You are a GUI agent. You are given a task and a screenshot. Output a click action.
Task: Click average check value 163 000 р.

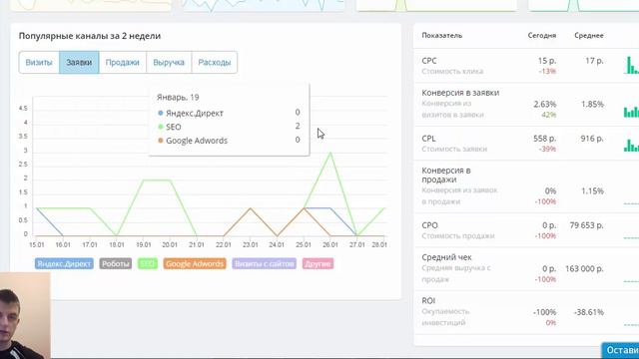point(584,268)
